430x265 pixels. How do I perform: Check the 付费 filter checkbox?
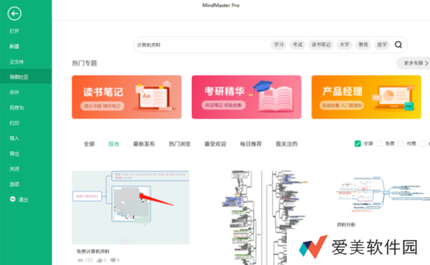[401, 143]
